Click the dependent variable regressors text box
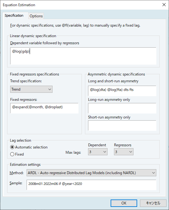Viewport: 169px width, 210px height. click(83, 56)
